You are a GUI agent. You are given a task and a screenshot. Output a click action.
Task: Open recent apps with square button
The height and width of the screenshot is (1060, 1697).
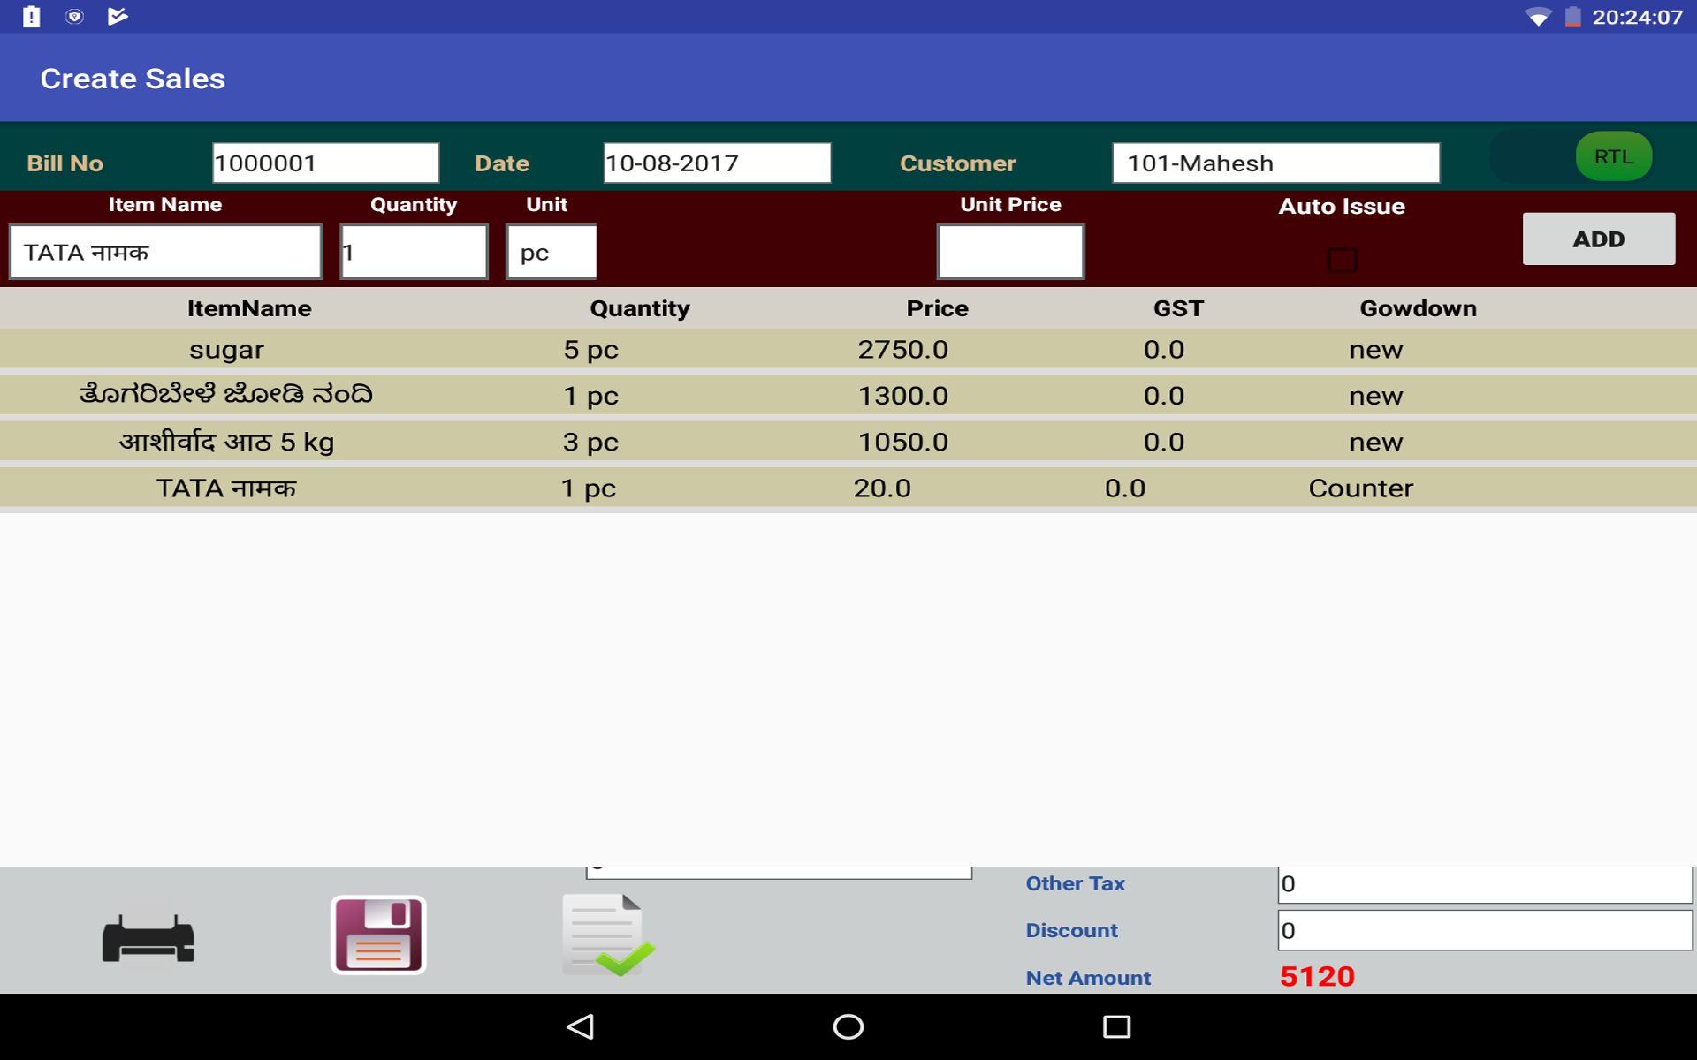pyautogui.click(x=1116, y=1026)
